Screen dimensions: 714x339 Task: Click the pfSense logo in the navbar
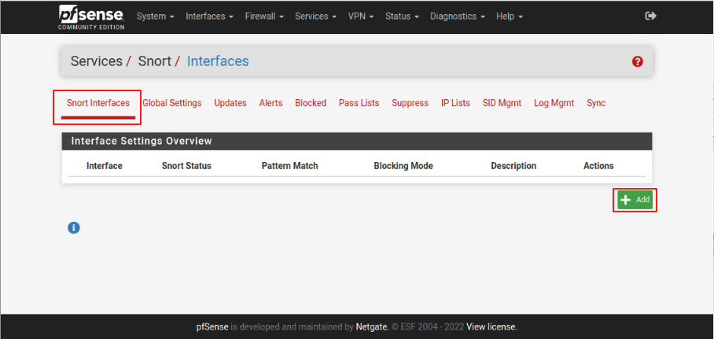pyautogui.click(x=90, y=17)
